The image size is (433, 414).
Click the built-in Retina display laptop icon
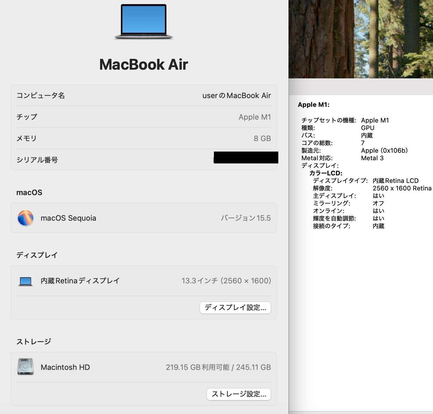click(26, 281)
